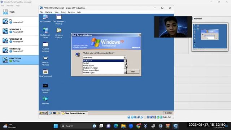Select PC virtual machine entry
231x130 pixels.
(19, 21)
